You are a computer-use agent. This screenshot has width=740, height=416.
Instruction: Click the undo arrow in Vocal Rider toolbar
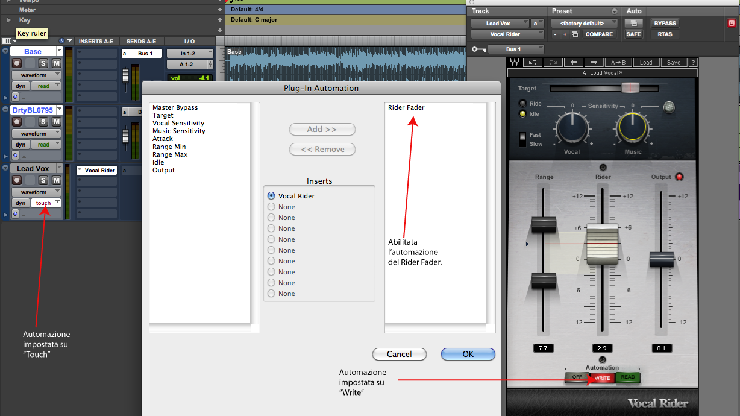533,62
